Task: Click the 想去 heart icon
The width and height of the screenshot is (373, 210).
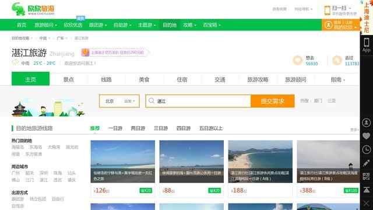Action: coord(298,61)
